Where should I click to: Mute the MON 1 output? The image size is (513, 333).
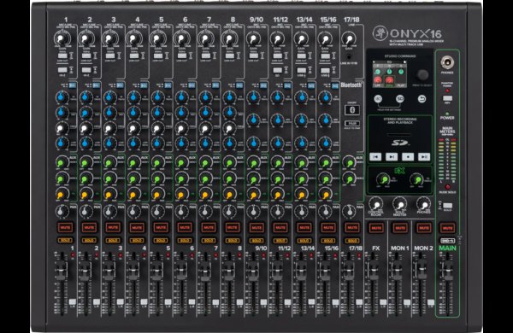click(x=400, y=227)
